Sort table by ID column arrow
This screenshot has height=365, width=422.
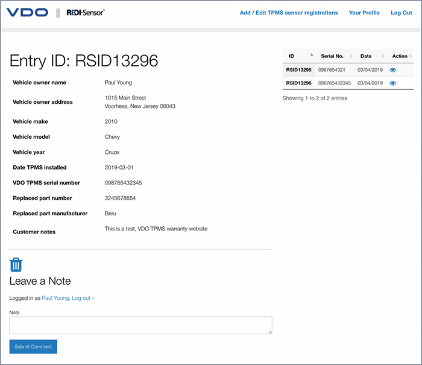tap(312, 55)
